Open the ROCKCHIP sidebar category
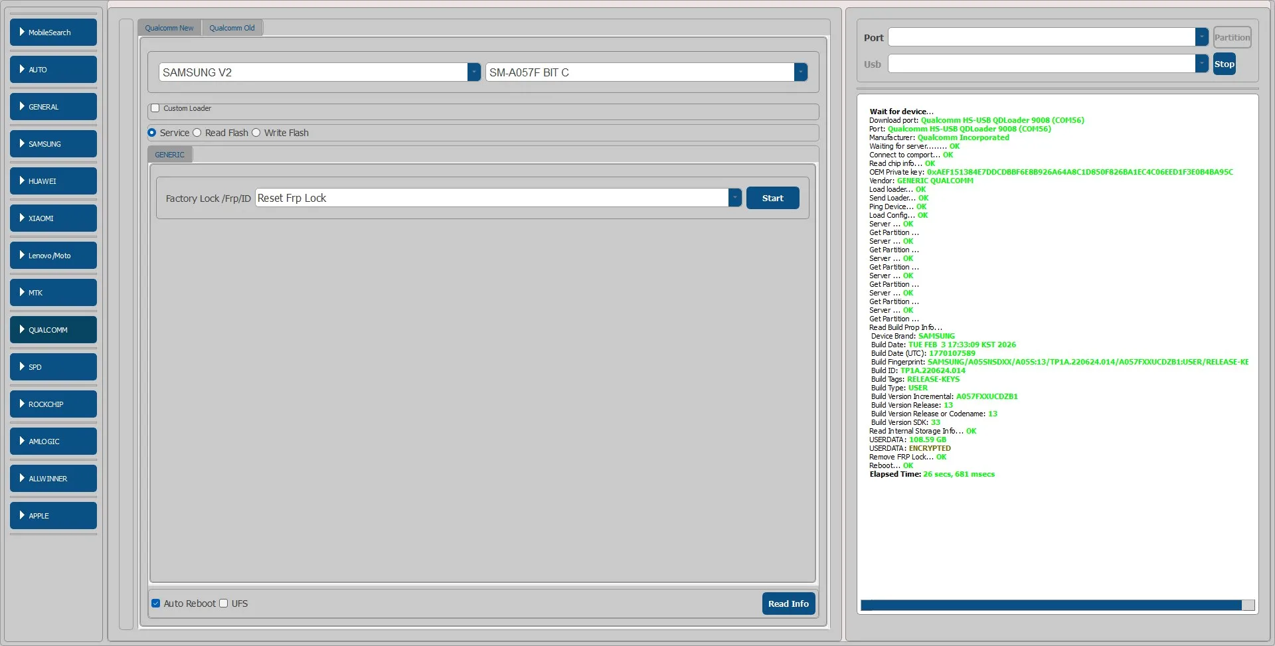The width and height of the screenshot is (1275, 646). click(x=53, y=404)
